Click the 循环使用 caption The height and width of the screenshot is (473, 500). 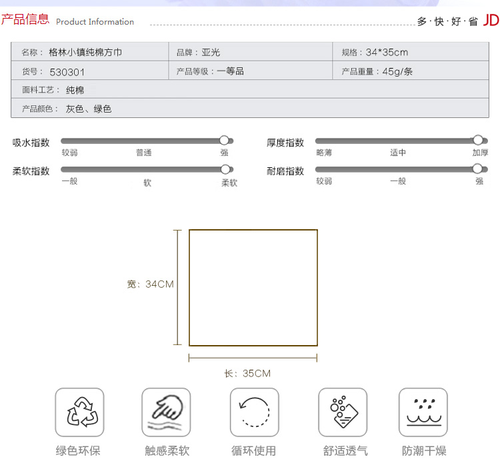(x=253, y=451)
